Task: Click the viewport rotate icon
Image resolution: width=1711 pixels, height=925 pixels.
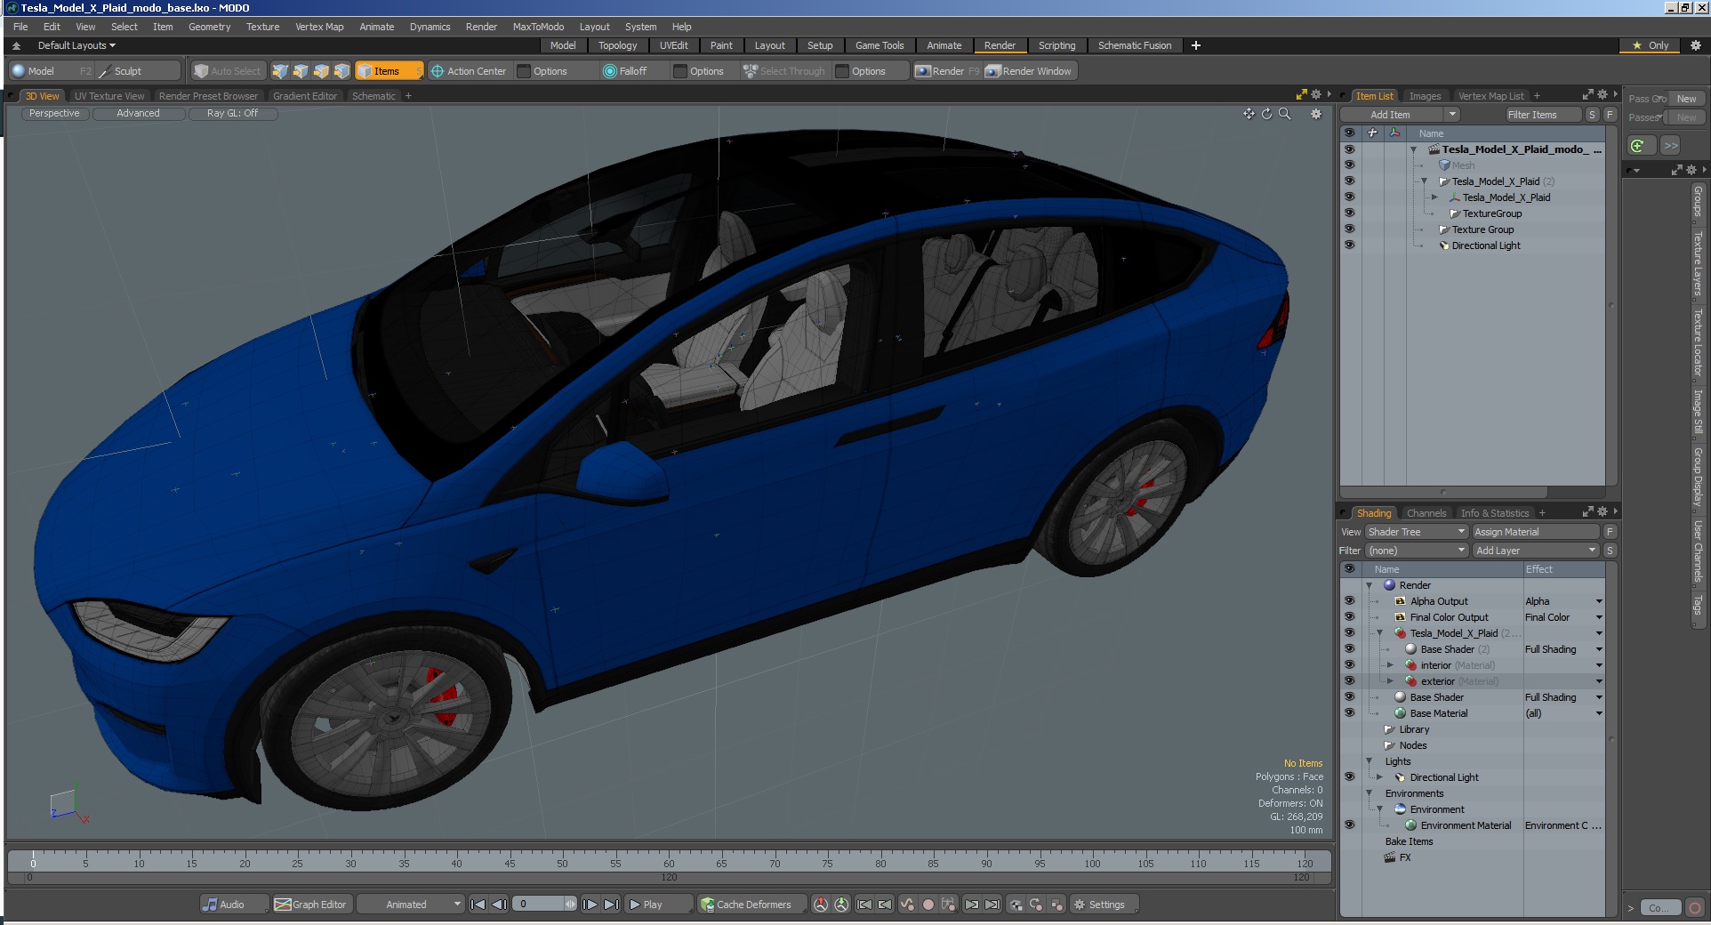Action: tap(1266, 114)
